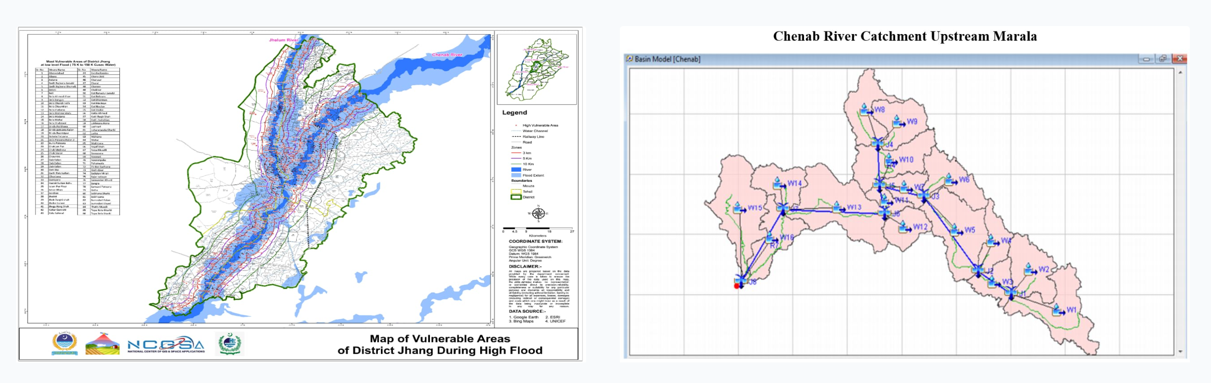The height and width of the screenshot is (383, 1211).
Task: Click the Basin Model [Chenab] title bar
Action: (846, 59)
